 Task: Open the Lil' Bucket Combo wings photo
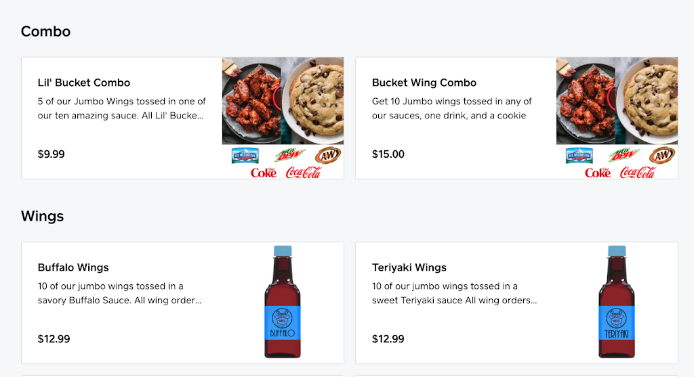[251, 102]
